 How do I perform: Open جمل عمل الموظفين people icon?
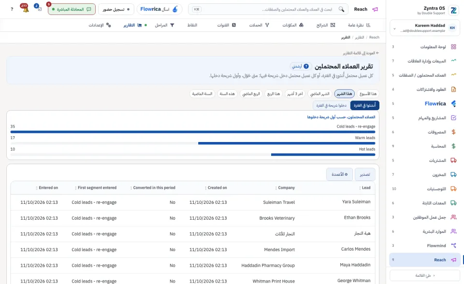pyautogui.click(x=453, y=217)
